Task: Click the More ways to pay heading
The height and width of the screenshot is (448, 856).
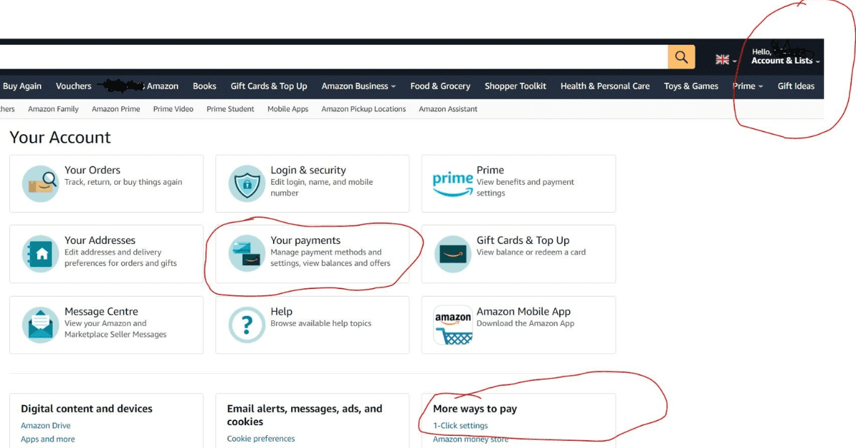Action: 475,409
